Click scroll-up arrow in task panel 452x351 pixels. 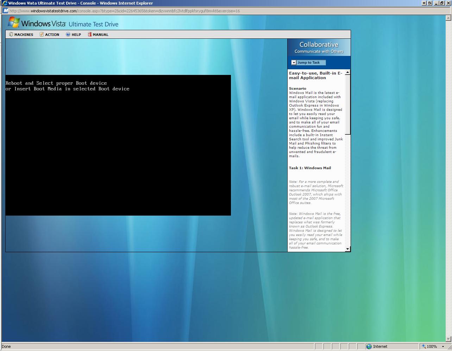(x=348, y=72)
